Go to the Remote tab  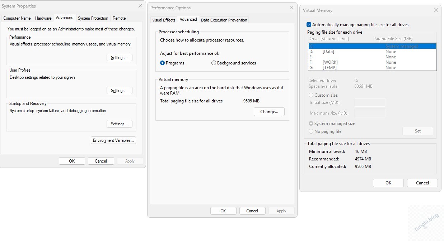point(119,18)
